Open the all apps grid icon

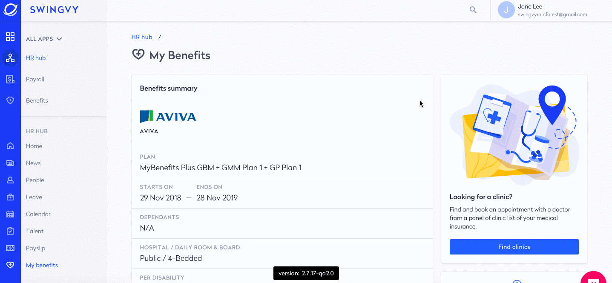point(10,37)
